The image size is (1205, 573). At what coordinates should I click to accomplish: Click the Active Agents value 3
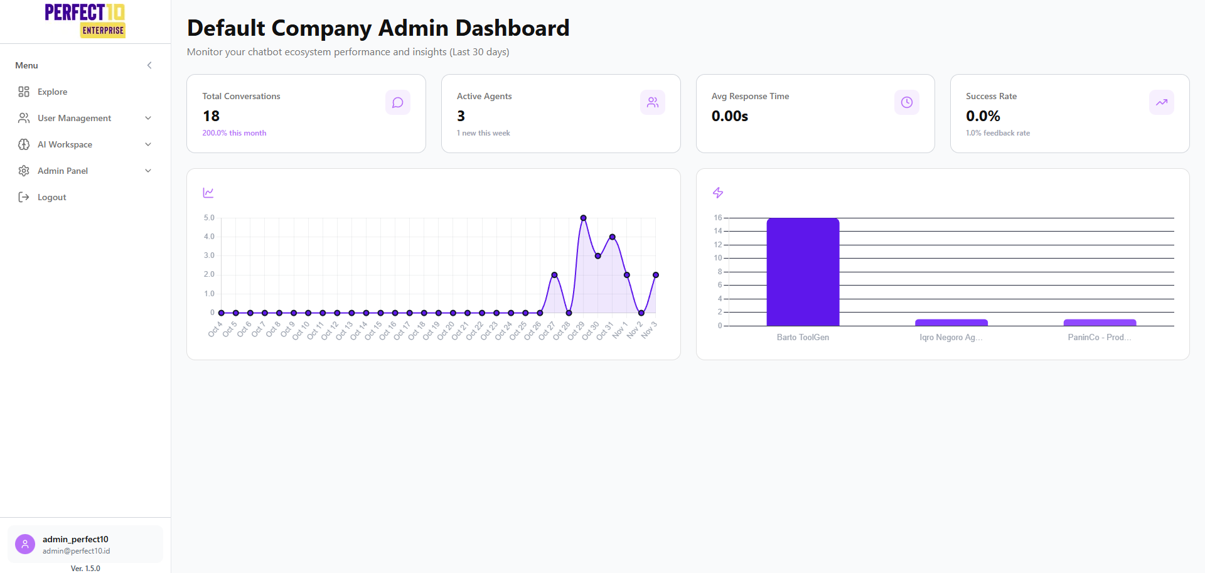click(x=461, y=116)
